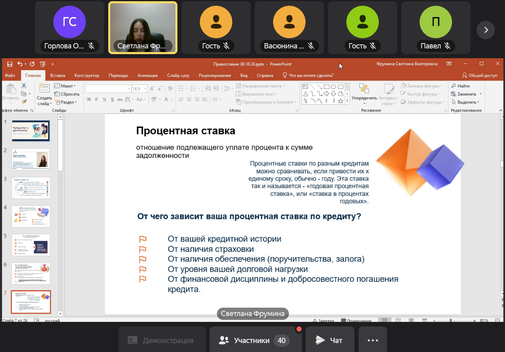Toggle underline formatting (Ч)
Viewport: 505px width, 352px height.
105,99
